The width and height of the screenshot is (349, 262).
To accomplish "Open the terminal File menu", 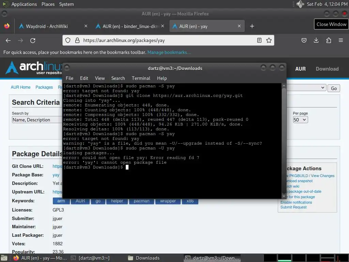I will click(x=70, y=78).
